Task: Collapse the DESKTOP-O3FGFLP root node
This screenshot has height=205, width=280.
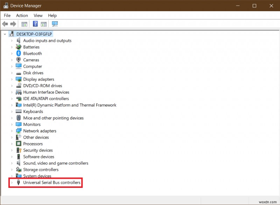Action: click(x=5, y=34)
